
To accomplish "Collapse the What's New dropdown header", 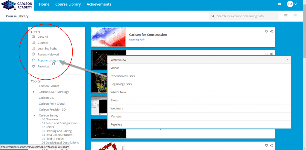I will coord(199,60).
